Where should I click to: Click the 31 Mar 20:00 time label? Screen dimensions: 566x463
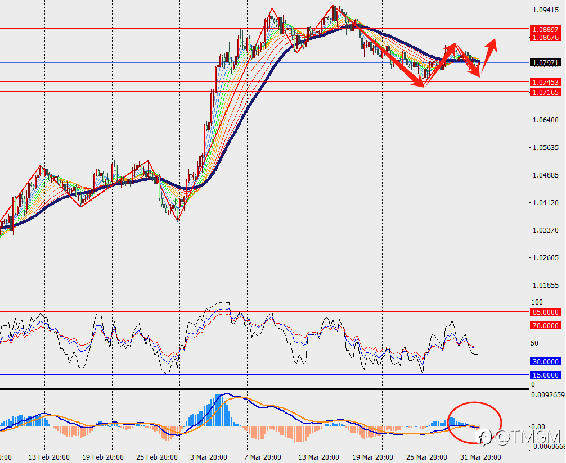point(481,457)
